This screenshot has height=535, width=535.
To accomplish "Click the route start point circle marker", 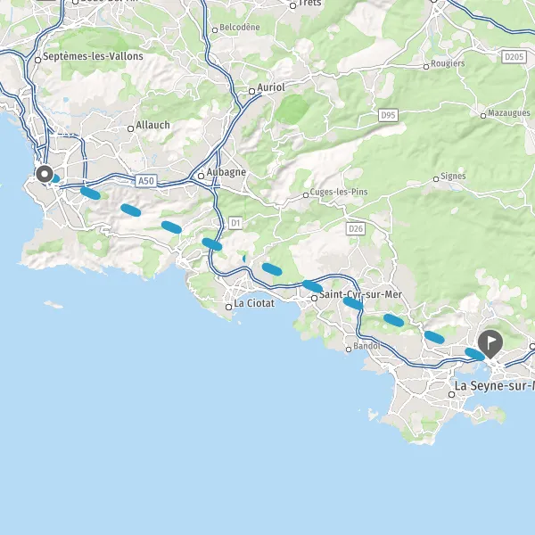I will (45, 174).
